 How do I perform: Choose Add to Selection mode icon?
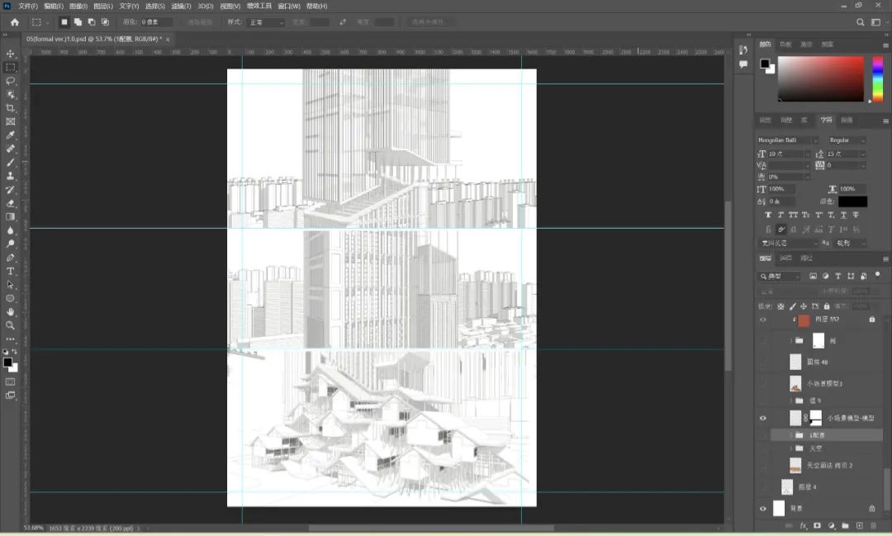tap(78, 22)
